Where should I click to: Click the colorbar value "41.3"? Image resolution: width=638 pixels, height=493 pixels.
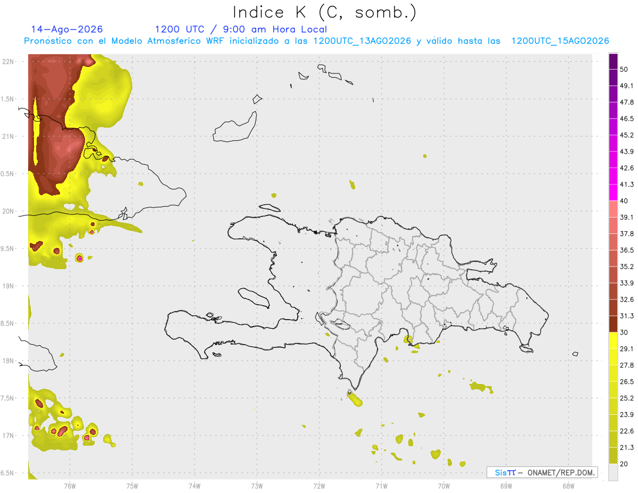click(627, 185)
